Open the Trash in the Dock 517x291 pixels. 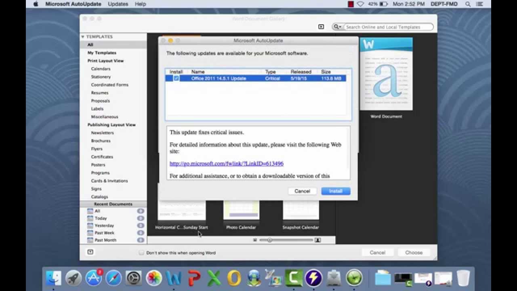[x=463, y=278]
